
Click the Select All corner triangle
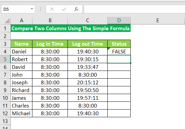tap(7, 21)
